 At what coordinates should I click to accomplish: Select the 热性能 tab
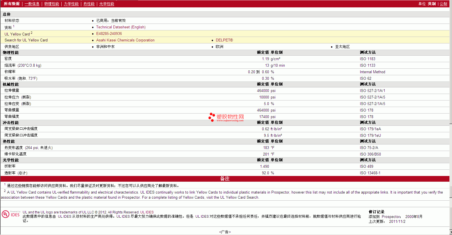click(89, 4)
